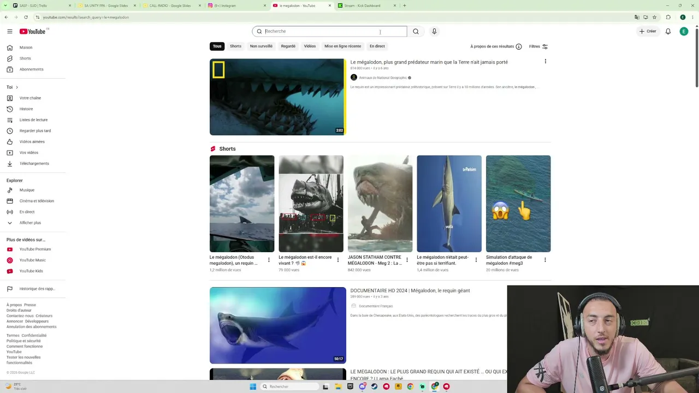Open File Explorer from the taskbar

(338, 386)
